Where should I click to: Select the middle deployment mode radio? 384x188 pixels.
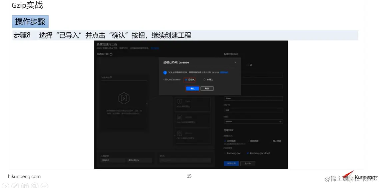pyautogui.click(x=248, y=141)
